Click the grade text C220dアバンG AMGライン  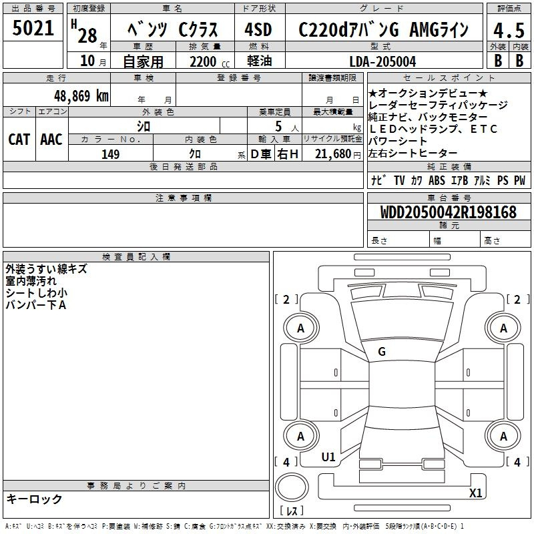pyautogui.click(x=382, y=30)
